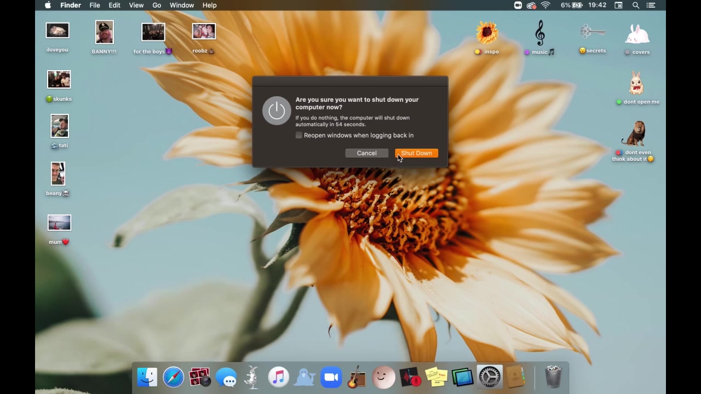Open the Help menu

209,5
